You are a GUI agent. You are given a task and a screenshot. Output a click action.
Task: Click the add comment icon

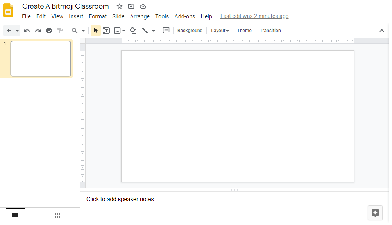(166, 31)
